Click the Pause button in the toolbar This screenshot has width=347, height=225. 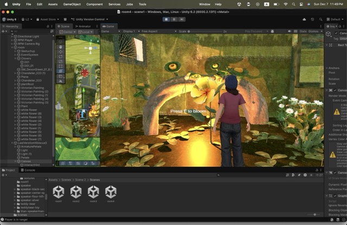pos(174,19)
